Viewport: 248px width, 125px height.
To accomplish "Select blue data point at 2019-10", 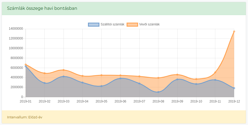I will (x=196, y=84).
